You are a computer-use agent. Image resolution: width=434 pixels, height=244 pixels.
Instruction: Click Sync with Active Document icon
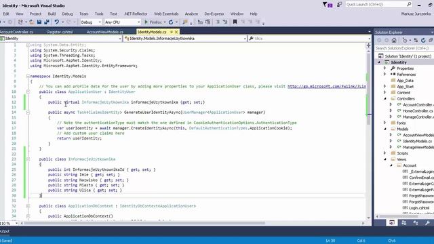tap(416, 41)
